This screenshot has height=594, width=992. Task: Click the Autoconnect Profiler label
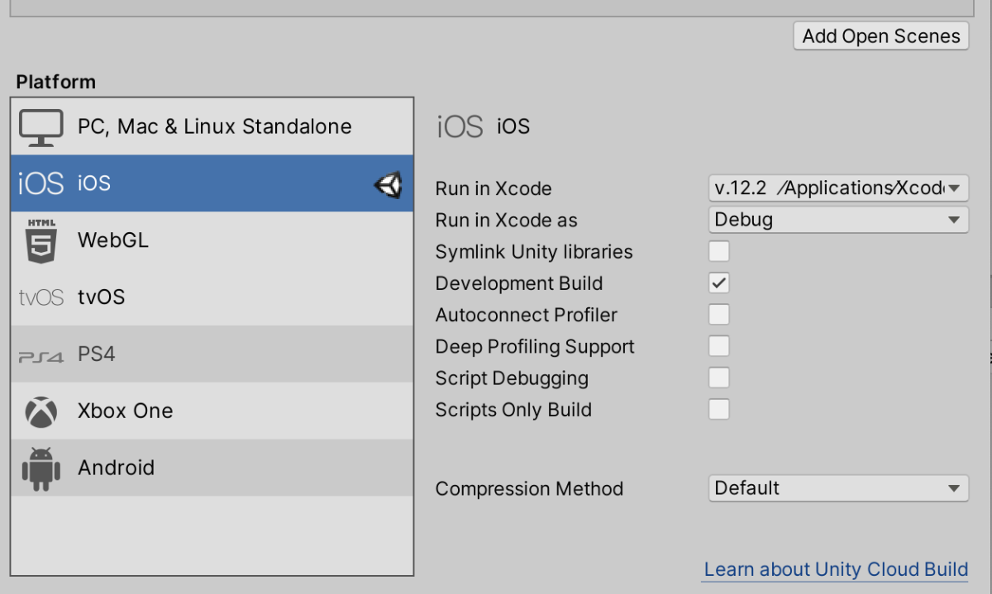(x=527, y=315)
